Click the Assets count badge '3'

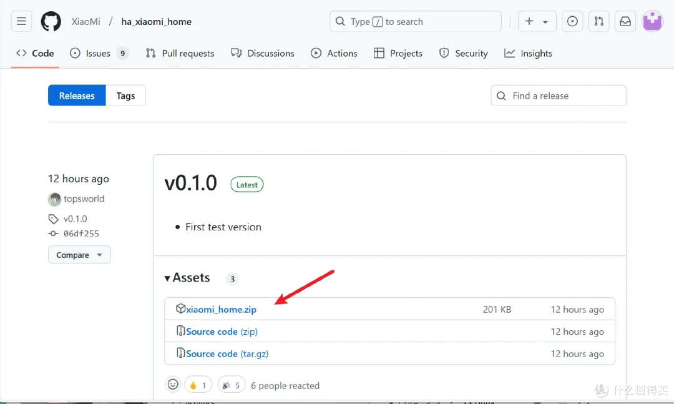point(232,278)
